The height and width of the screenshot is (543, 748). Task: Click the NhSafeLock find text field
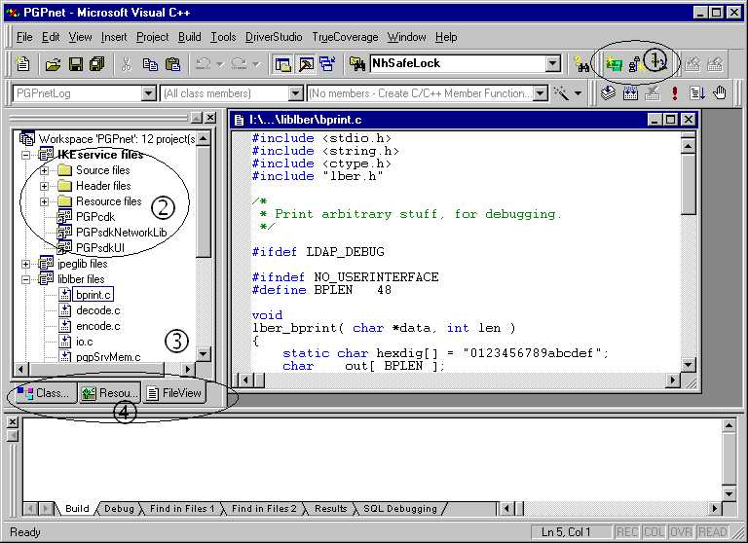pyautogui.click(x=458, y=63)
